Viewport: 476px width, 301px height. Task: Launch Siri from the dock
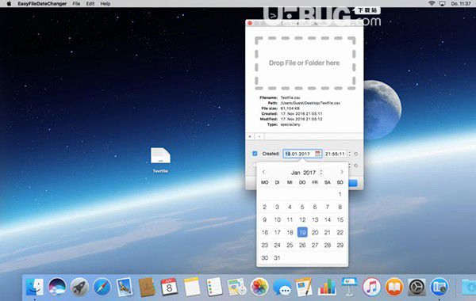pyautogui.click(x=57, y=287)
